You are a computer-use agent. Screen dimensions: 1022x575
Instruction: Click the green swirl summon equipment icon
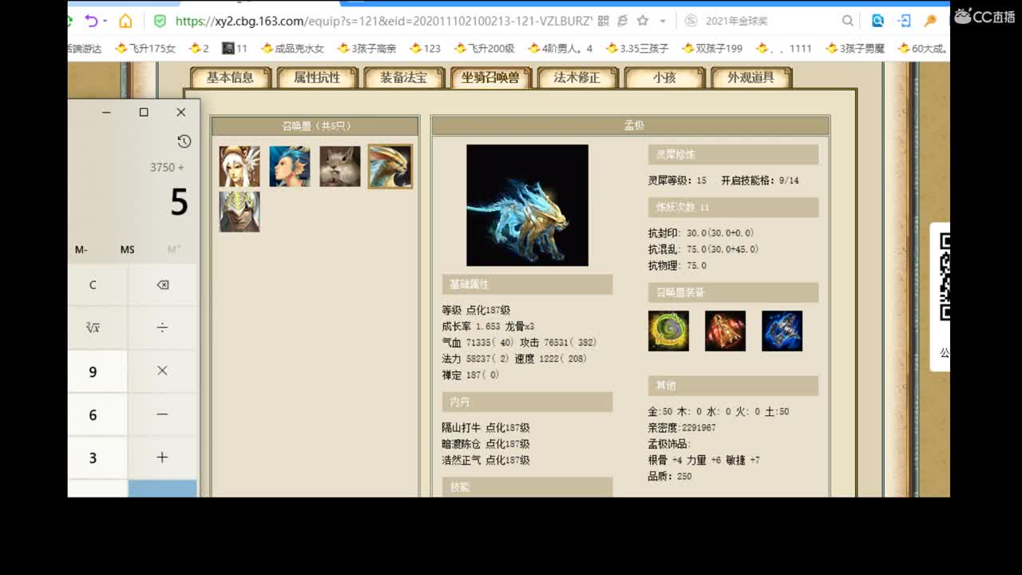[668, 331]
